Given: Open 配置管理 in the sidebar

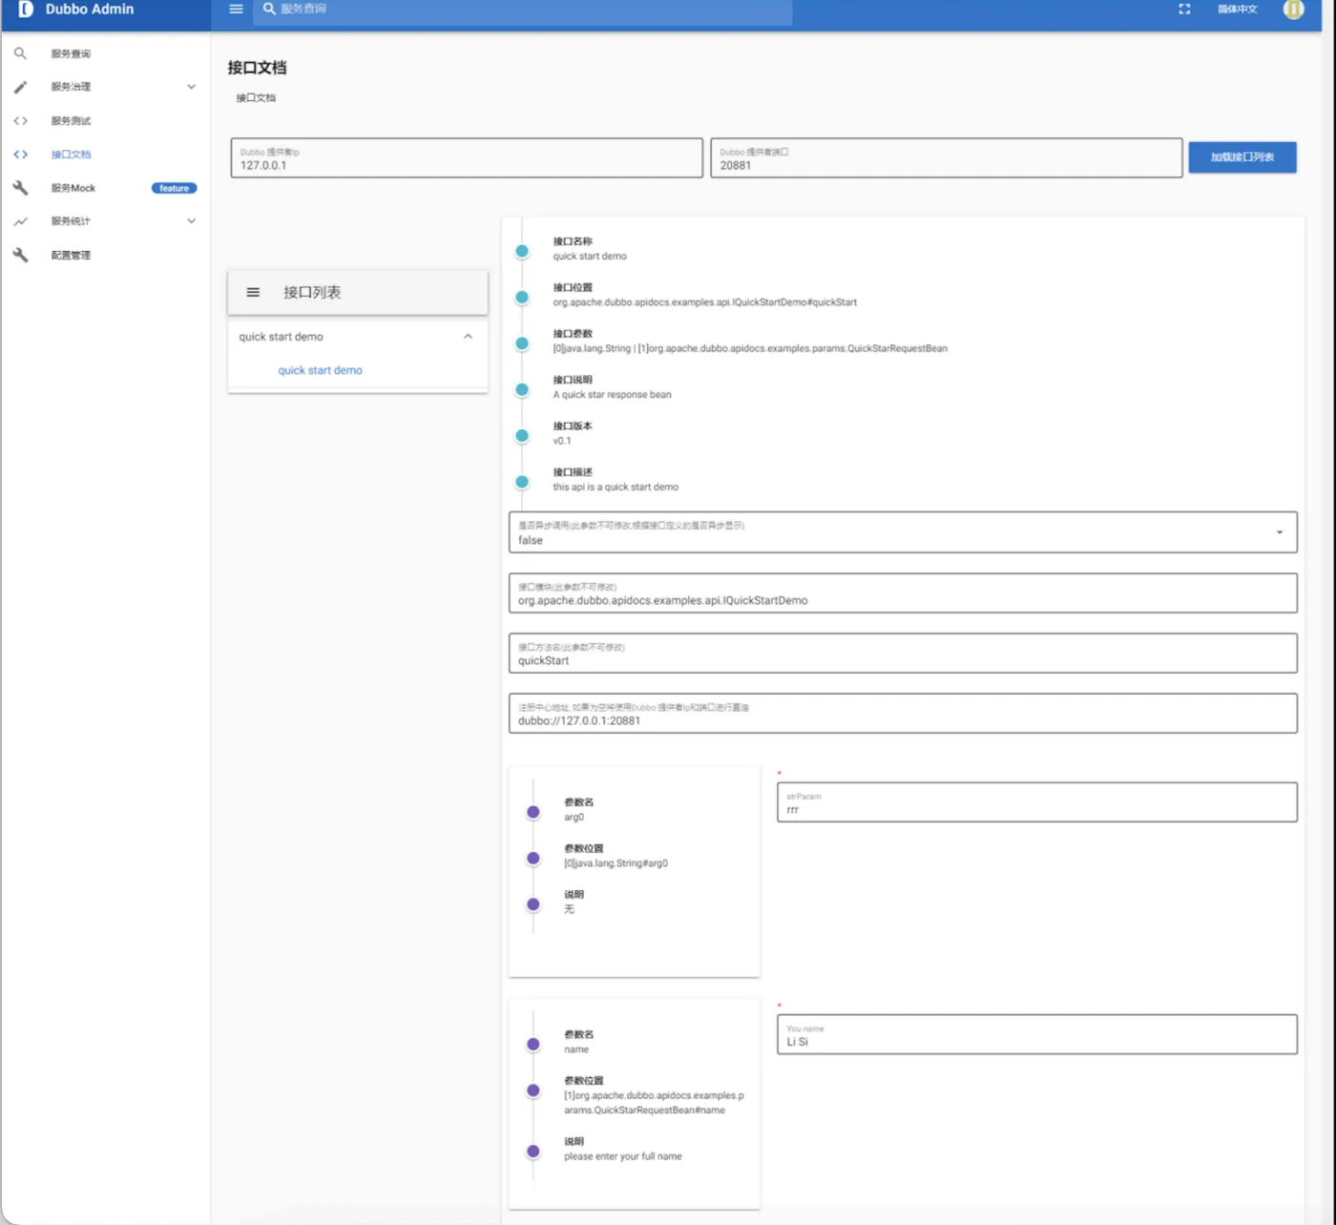Looking at the screenshot, I should click(106, 255).
